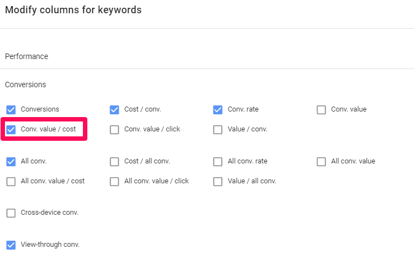The height and width of the screenshot is (254, 414).
Task: Uncheck the Conversions checkbox
Action: point(11,109)
